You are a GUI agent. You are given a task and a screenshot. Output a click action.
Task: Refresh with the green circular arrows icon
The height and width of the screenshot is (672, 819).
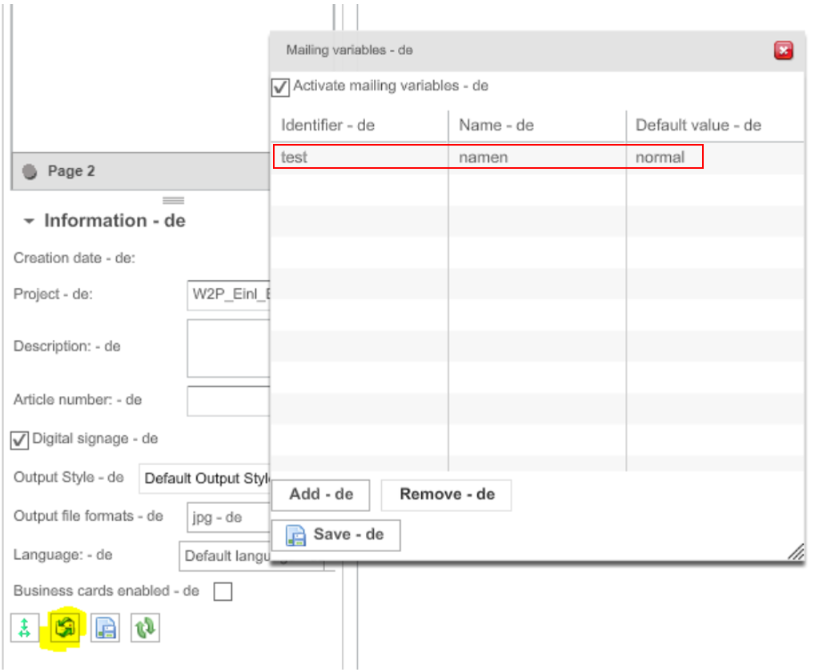[x=145, y=628]
